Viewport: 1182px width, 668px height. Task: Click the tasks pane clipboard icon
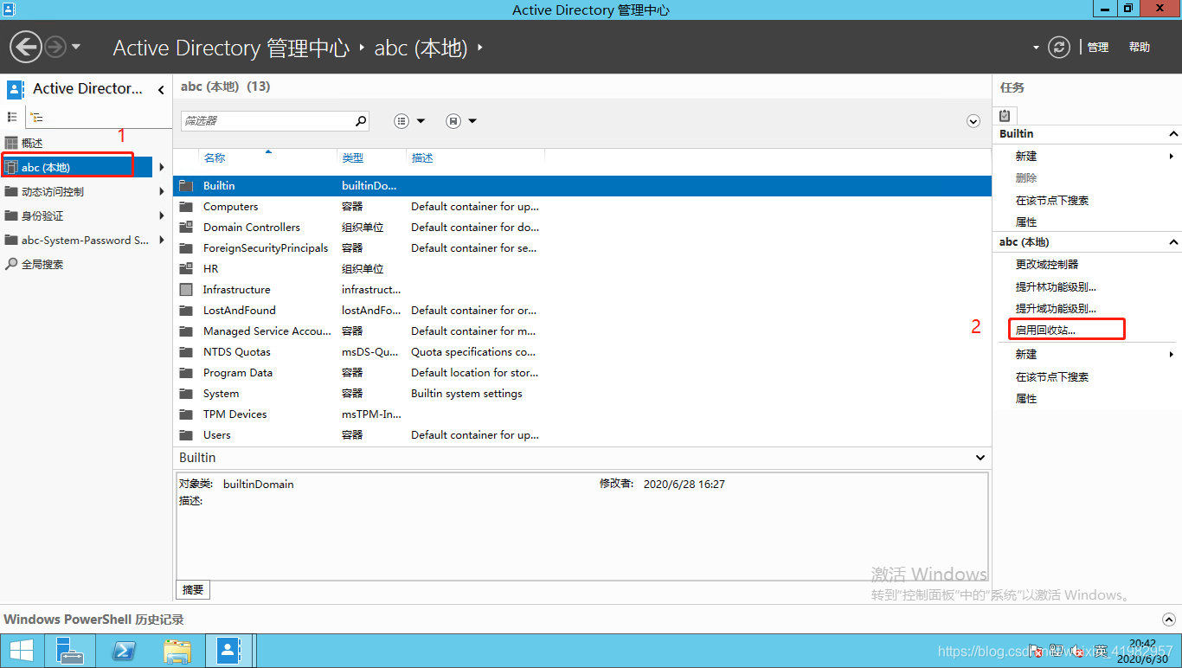point(1005,115)
